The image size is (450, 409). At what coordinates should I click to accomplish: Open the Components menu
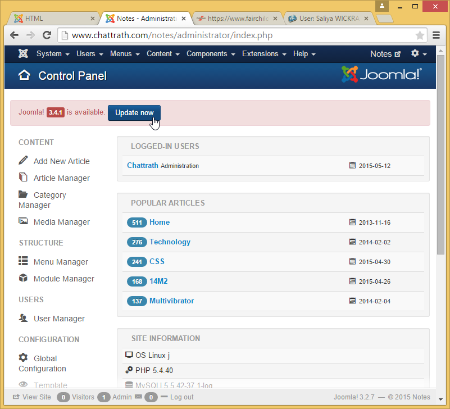click(x=210, y=54)
